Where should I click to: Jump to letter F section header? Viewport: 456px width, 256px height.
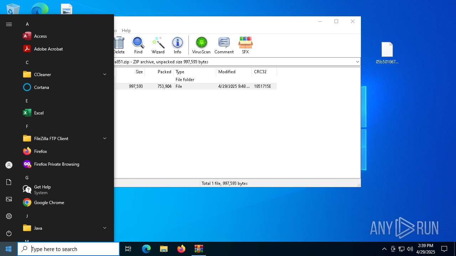pyautogui.click(x=27, y=127)
